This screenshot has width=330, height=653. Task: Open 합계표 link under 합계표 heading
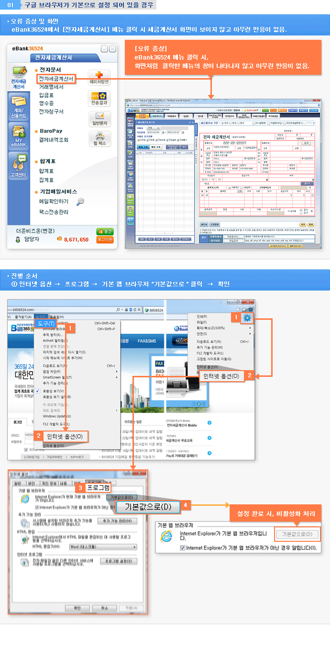point(46,171)
